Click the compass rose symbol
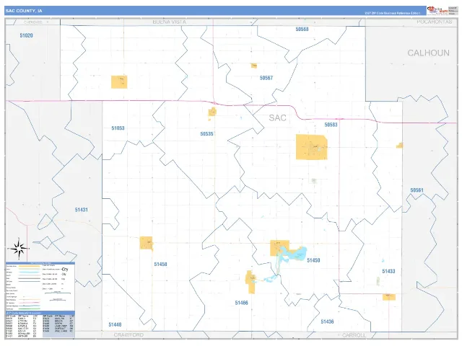The image size is (462, 346). [19, 249]
